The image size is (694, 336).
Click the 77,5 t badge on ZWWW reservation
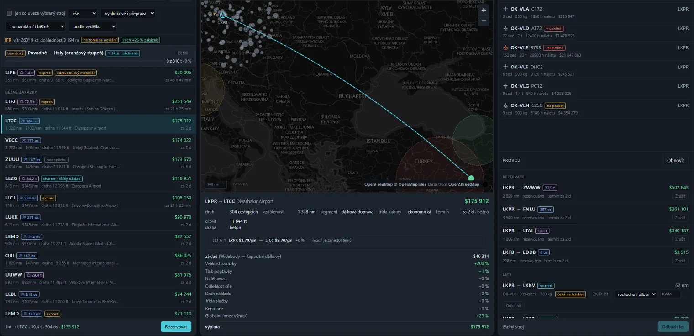tap(550, 188)
